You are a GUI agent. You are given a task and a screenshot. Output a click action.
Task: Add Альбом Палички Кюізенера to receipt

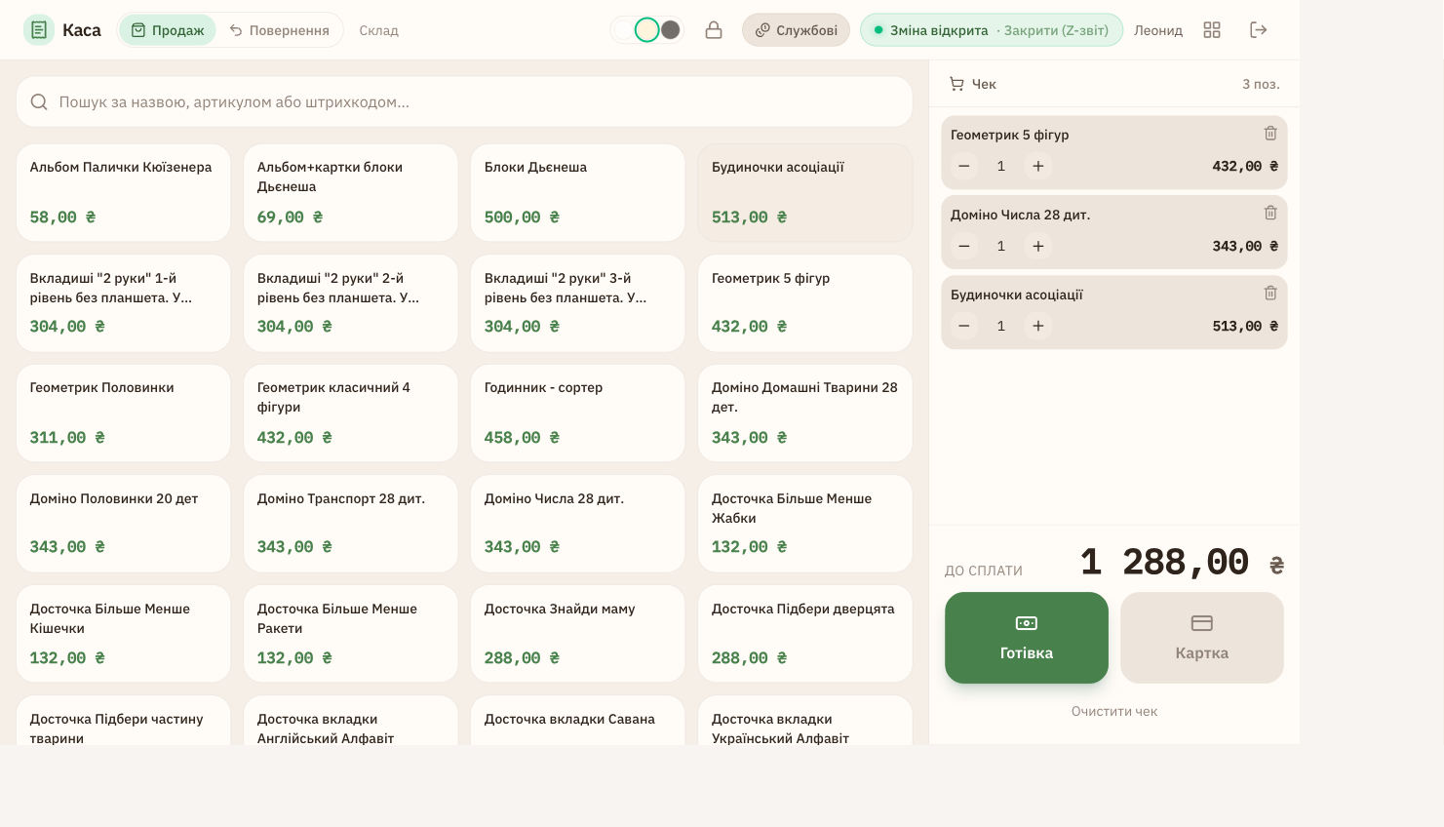[124, 193]
